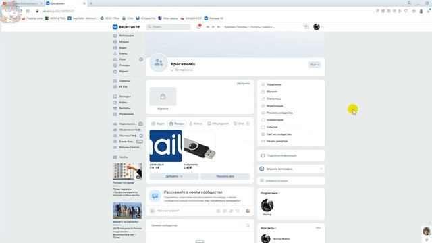Skip to previous track in header player
Viewport: 432px width, 243px height.
[207, 27]
